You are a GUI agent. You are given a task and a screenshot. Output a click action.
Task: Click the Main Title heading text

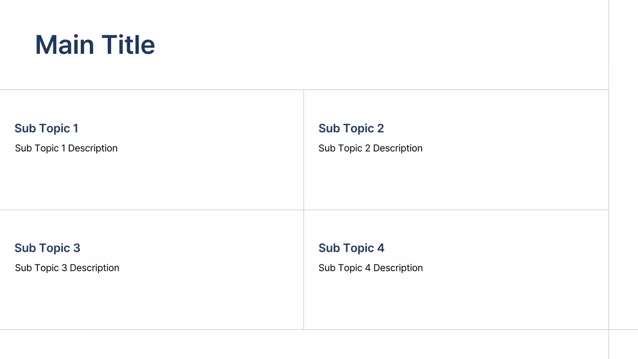click(x=95, y=45)
